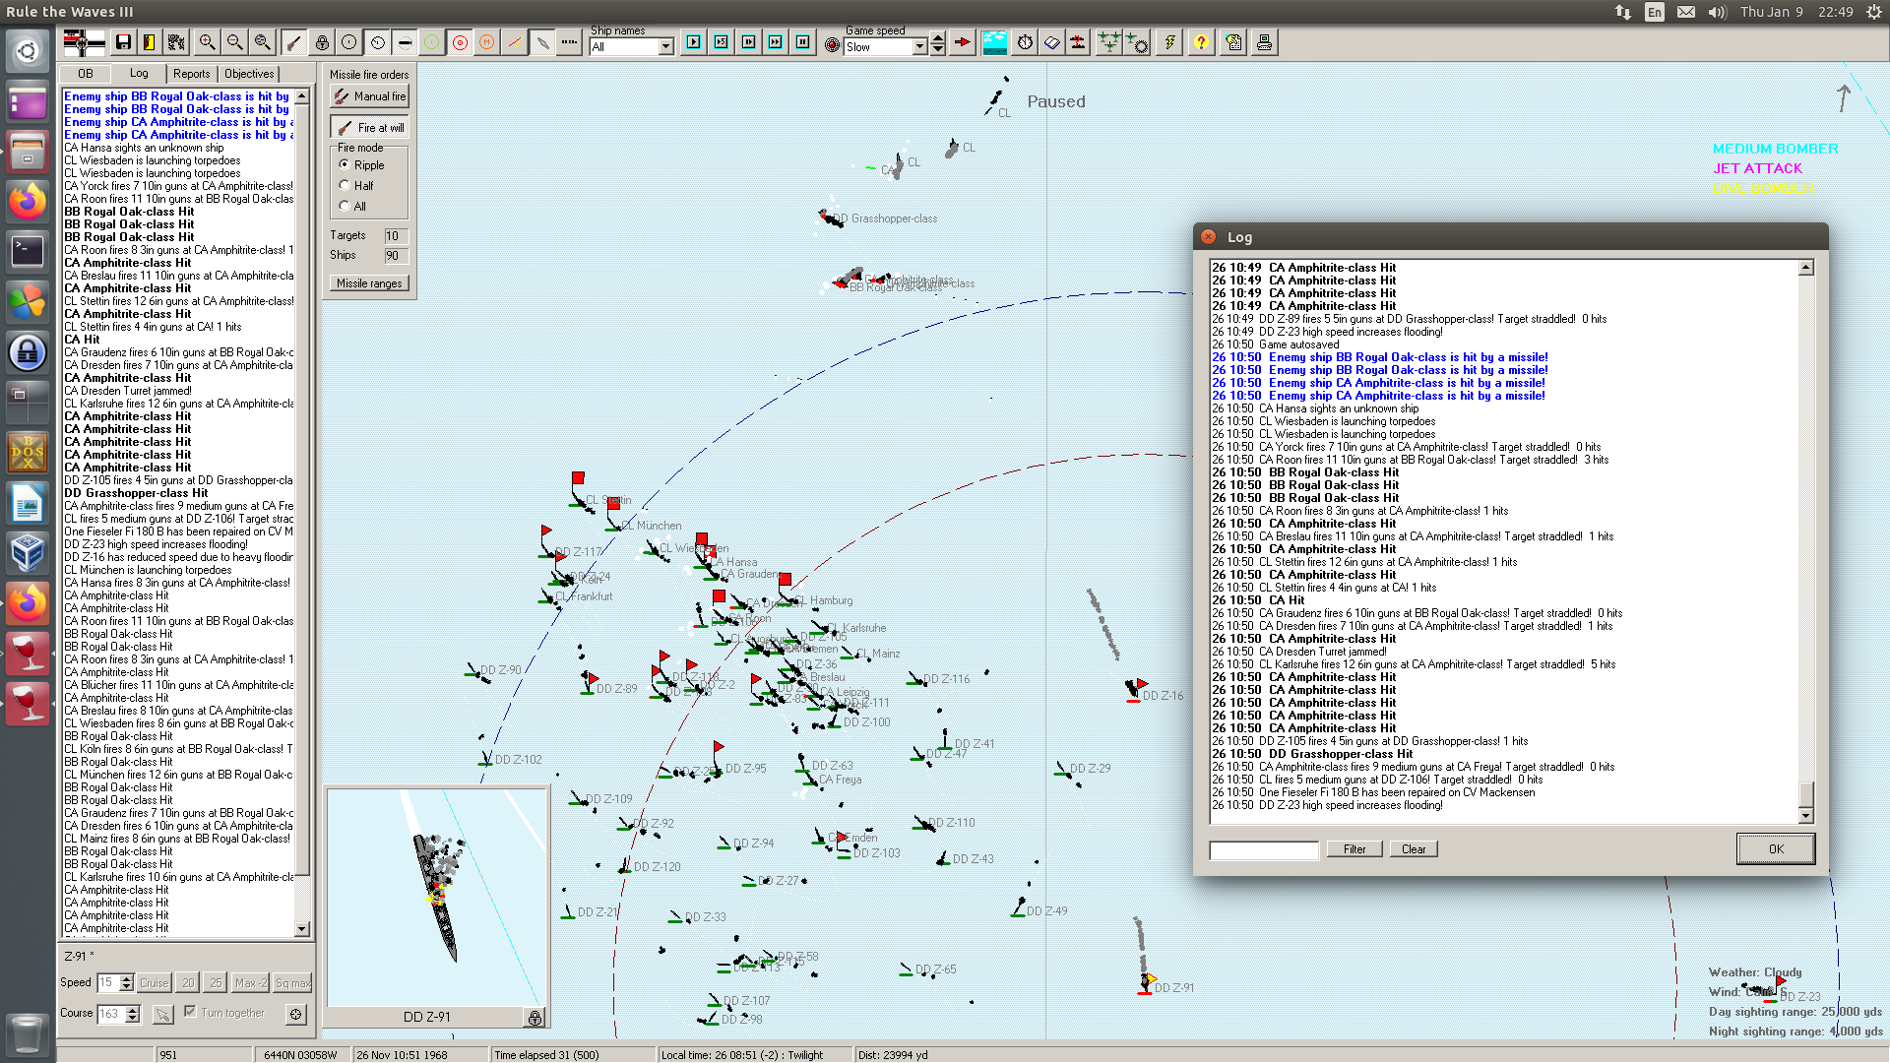Click the Log dialog vertical scrollbar thumb

[1805, 793]
